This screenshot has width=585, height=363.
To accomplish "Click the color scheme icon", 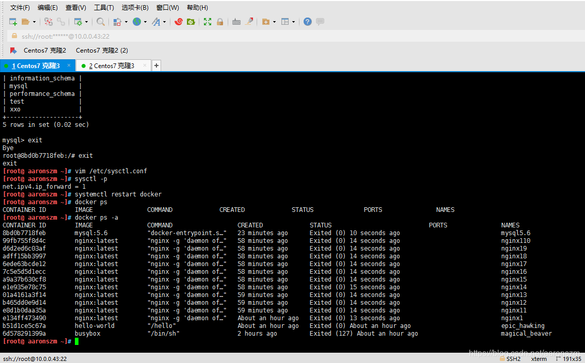I will tap(117, 22).
